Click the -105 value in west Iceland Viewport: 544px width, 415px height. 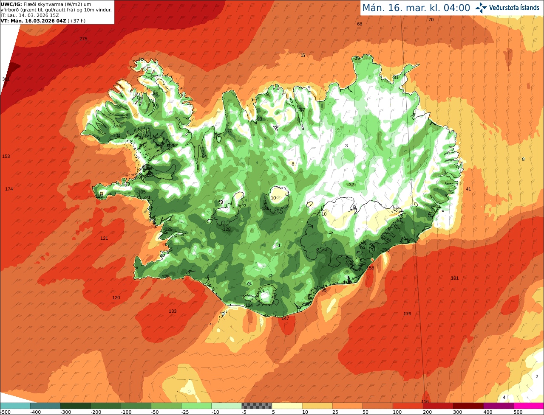point(142,192)
